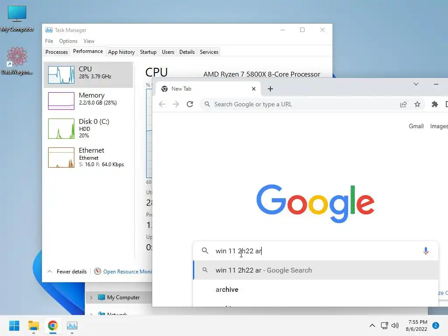The image size is (448, 336).
Task: Reload the Chrome page
Action: pos(190,104)
